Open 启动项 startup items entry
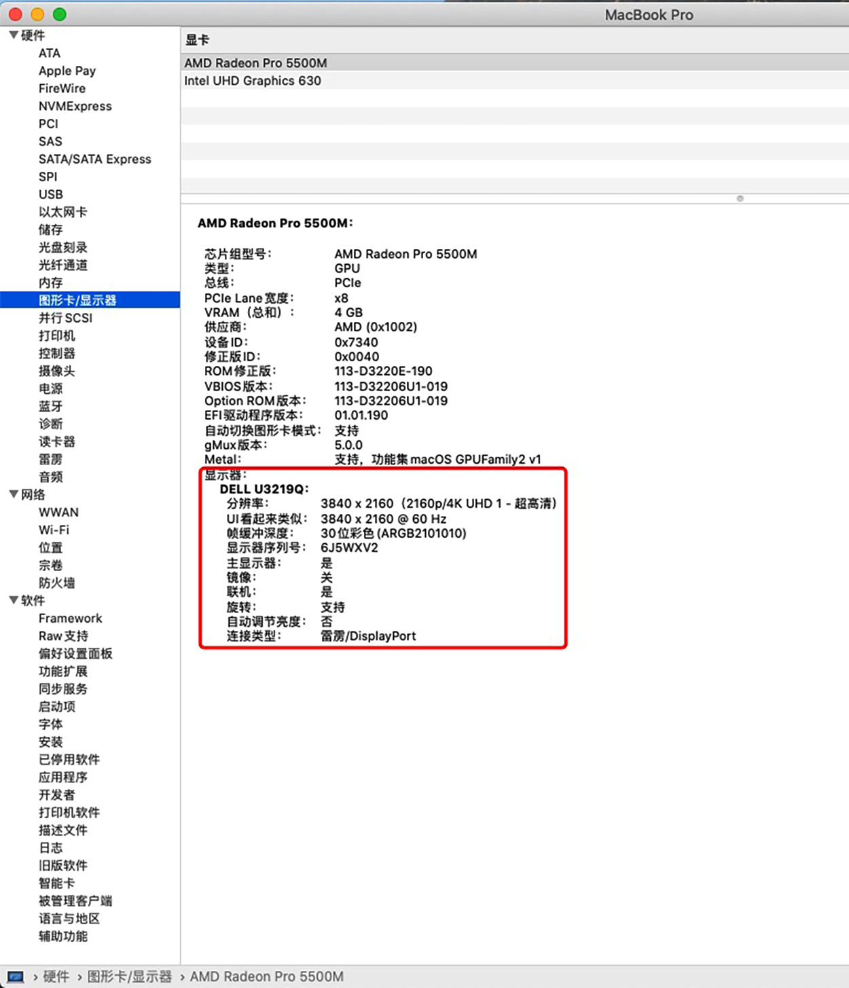 [57, 706]
